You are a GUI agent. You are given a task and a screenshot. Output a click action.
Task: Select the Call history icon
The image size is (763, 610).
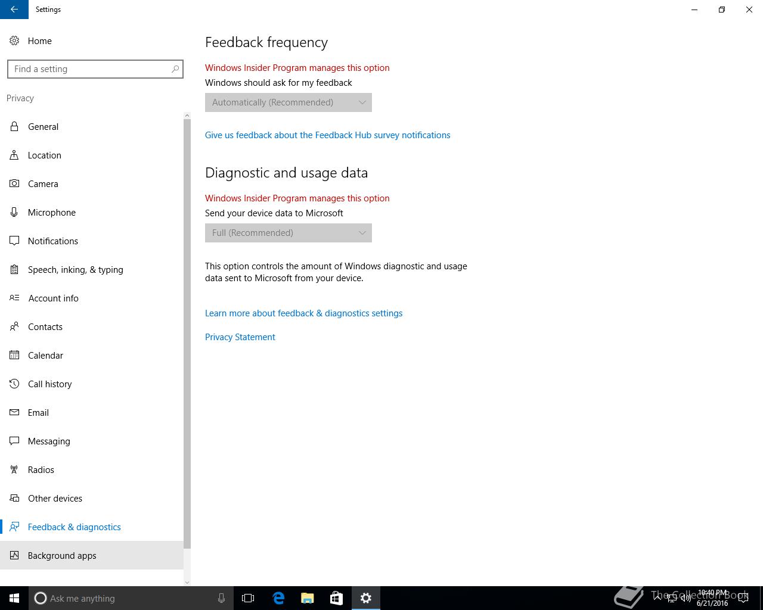click(x=14, y=384)
